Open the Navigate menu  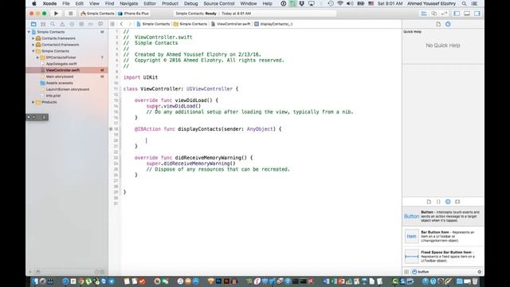(x=129, y=3)
